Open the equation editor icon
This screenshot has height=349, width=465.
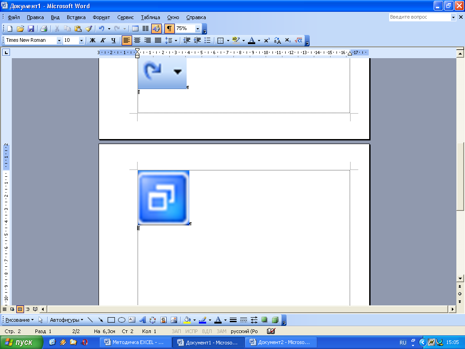click(x=298, y=40)
